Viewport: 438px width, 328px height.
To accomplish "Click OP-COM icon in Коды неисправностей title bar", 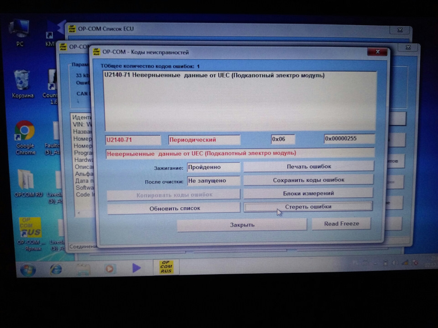I will (x=97, y=52).
